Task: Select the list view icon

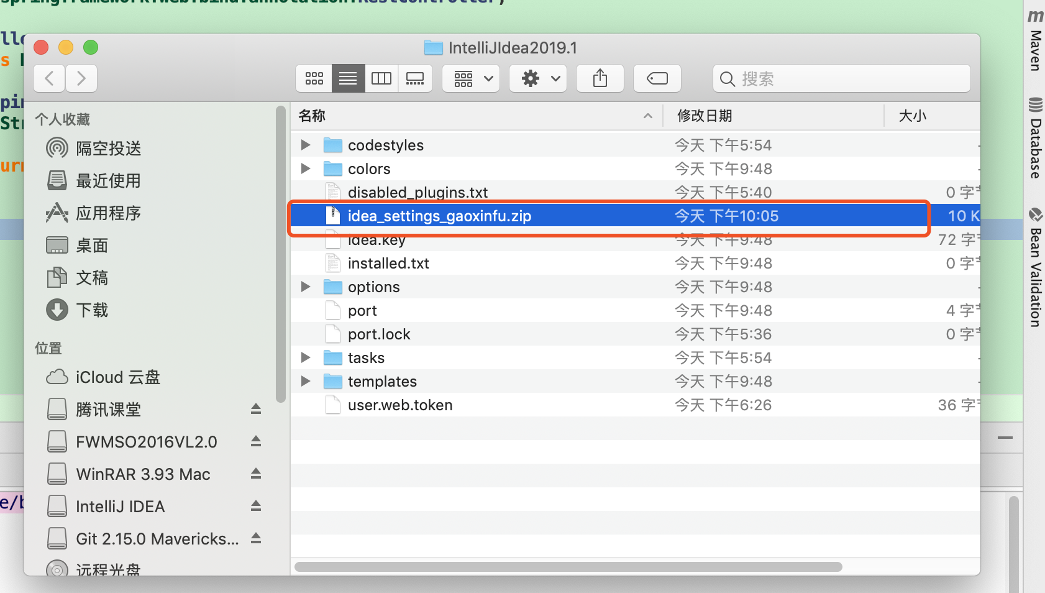Action: 349,78
